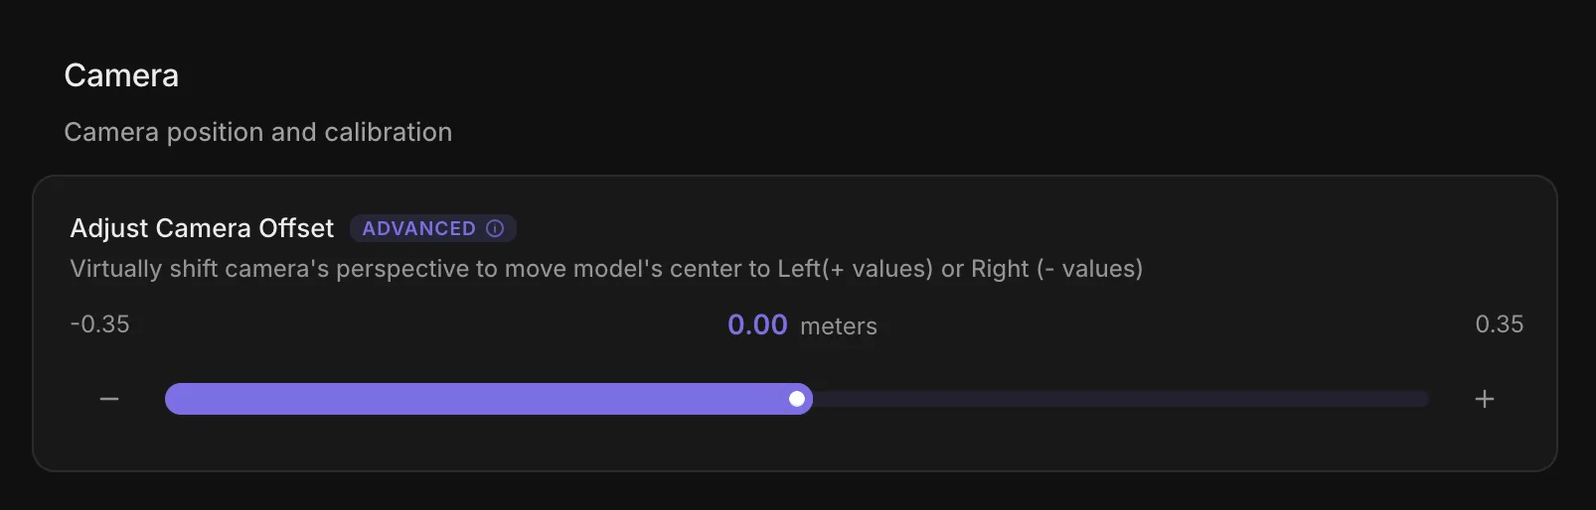This screenshot has height=510, width=1596.
Task: Click the 0.35 maximum value label
Action: pyautogui.click(x=1500, y=324)
